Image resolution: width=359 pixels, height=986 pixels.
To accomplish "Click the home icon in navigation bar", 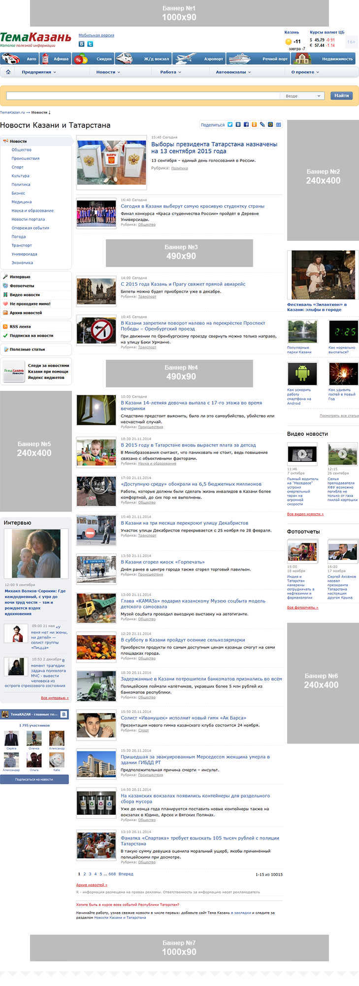I will click(x=8, y=72).
